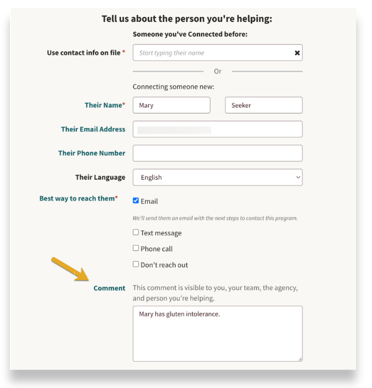This screenshot has width=372, height=388.
Task: Clear the contact name search field
Action: point(297,53)
